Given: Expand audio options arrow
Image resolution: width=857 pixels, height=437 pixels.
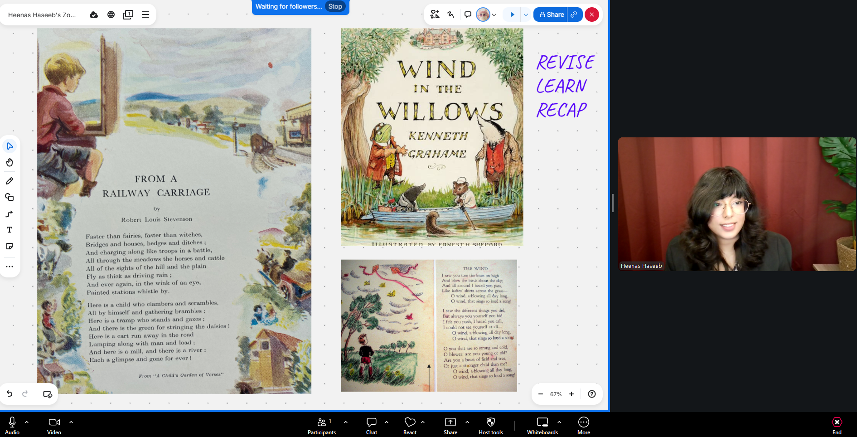Looking at the screenshot, I should coord(27,422).
